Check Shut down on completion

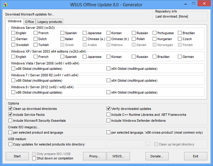pyautogui.click(x=34, y=159)
